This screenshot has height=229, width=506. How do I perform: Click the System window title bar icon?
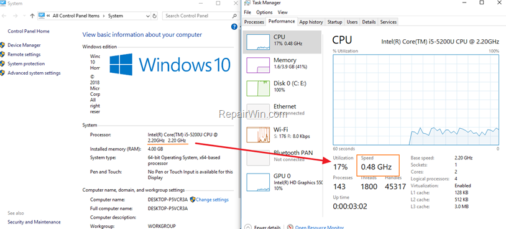(2, 3)
